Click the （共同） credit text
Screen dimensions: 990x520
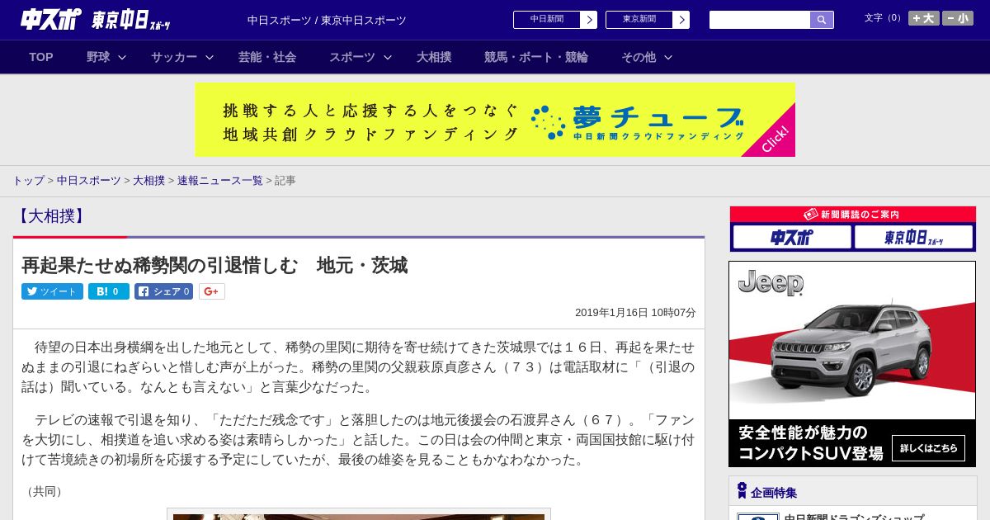(x=45, y=491)
